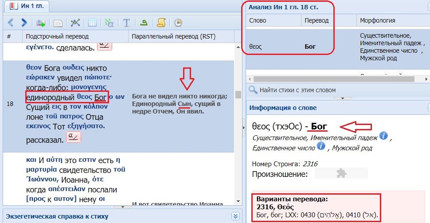Click the table grid icon in toolbar

pyautogui.click(x=92, y=22)
